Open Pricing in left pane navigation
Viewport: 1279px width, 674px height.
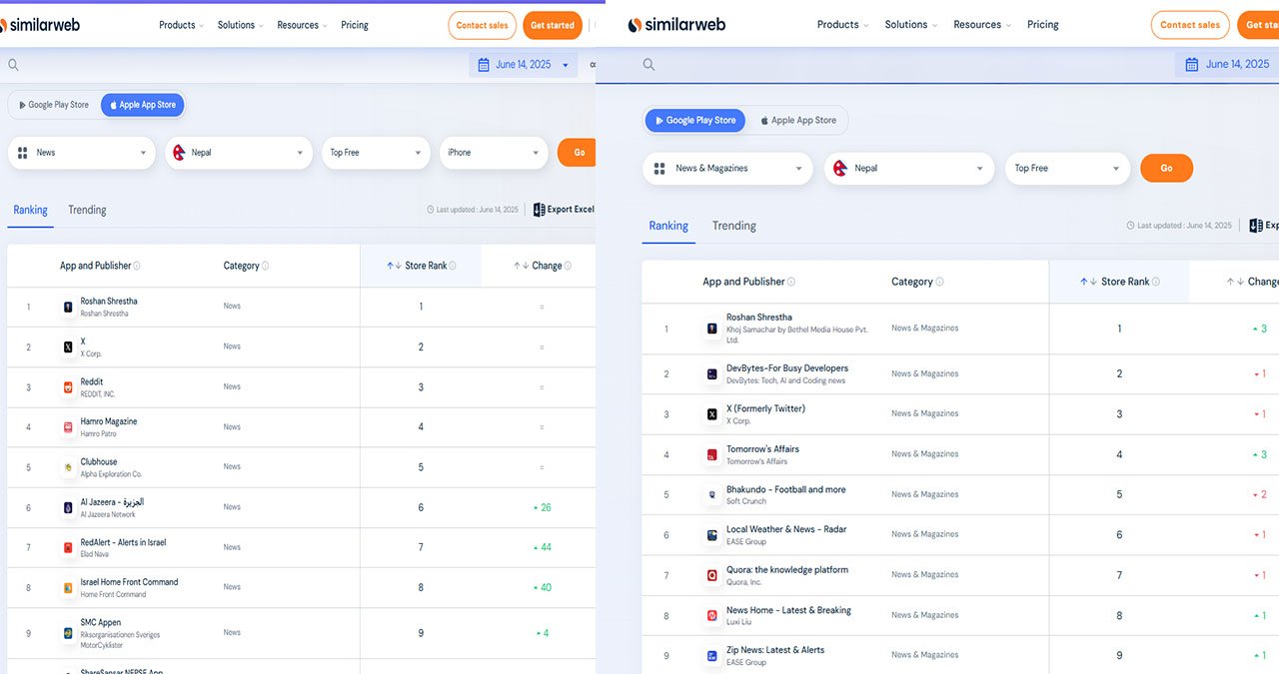[354, 25]
